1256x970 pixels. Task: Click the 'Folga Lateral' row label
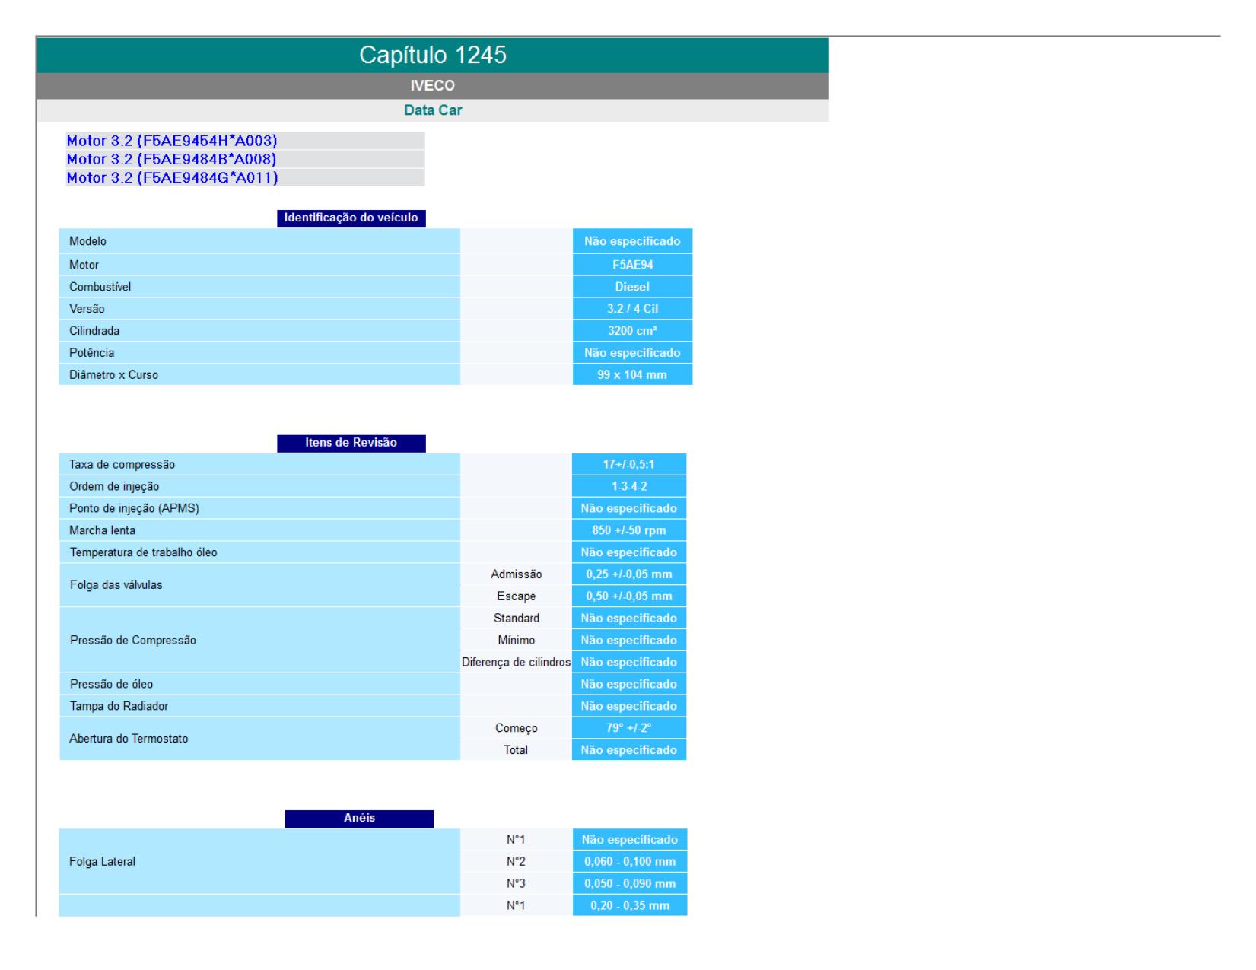(x=102, y=862)
